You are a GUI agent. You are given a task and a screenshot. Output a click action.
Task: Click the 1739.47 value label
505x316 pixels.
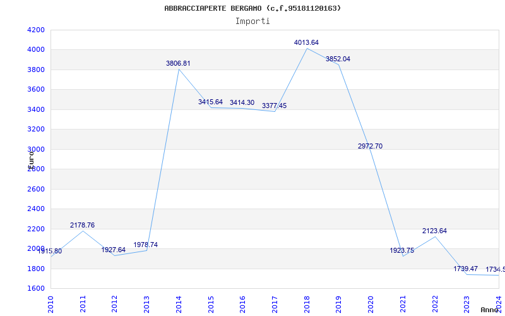466,269
